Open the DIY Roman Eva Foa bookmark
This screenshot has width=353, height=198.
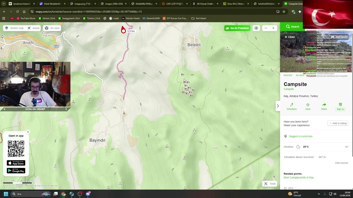[x=175, y=18]
